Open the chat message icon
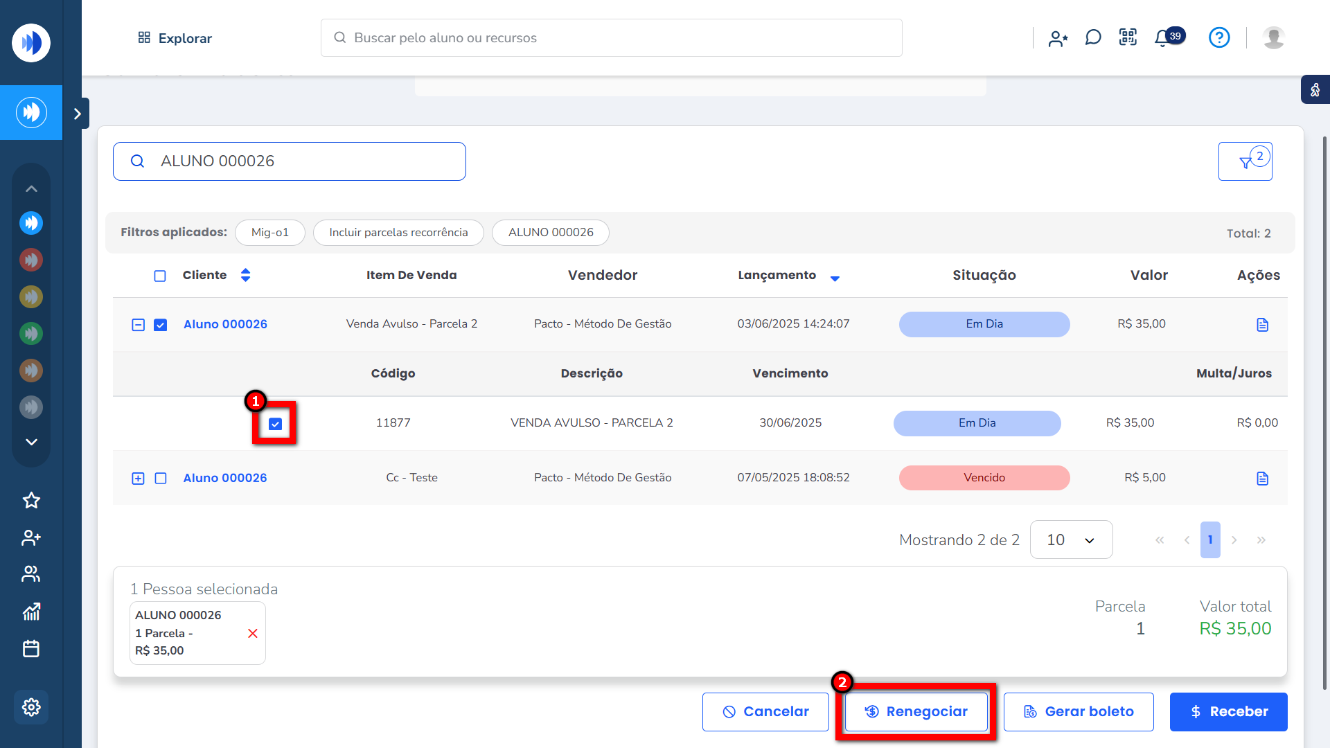Viewport: 1330px width, 748px height. [1092, 37]
